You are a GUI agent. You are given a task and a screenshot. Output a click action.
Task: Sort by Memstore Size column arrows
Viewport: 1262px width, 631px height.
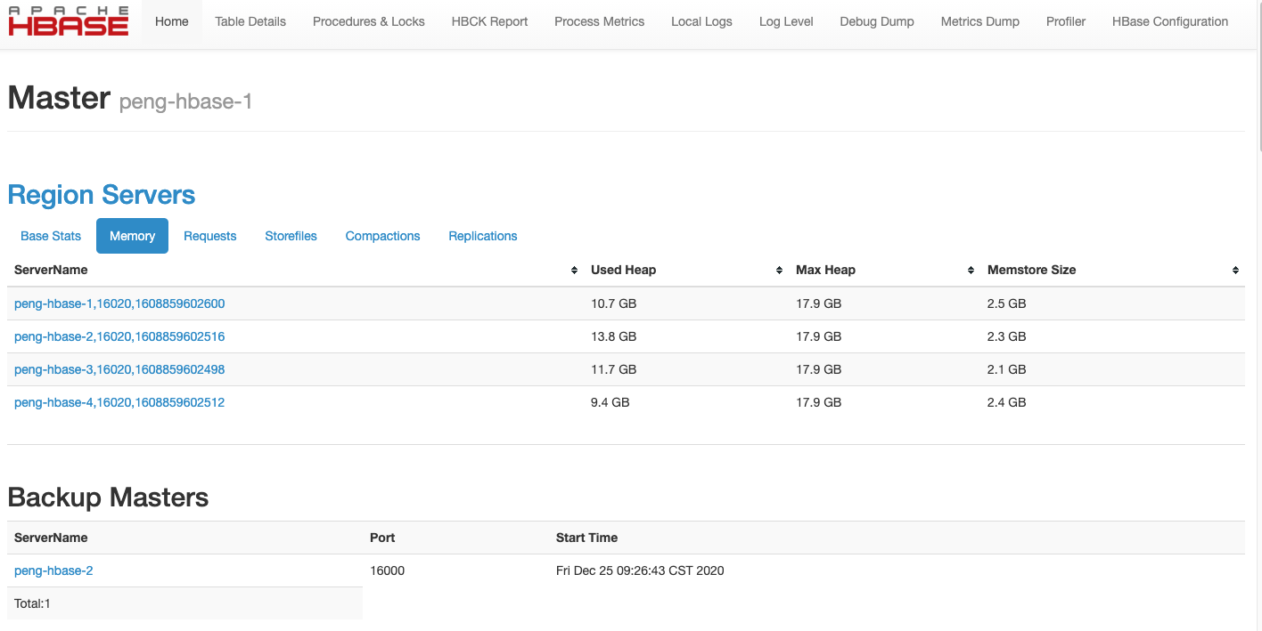click(x=1235, y=270)
